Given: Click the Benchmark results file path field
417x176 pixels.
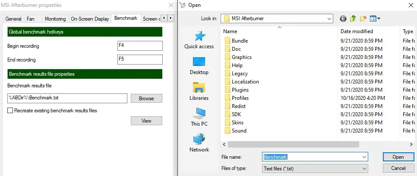Looking at the screenshot, I should (67, 98).
